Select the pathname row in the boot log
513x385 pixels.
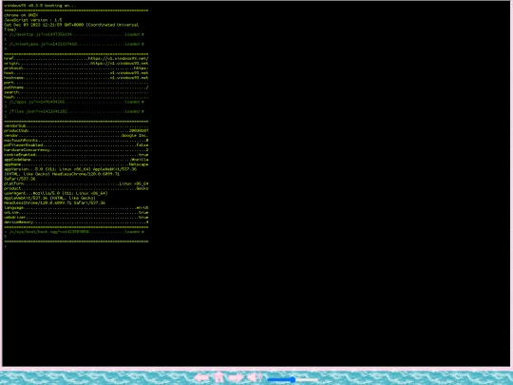click(76, 87)
